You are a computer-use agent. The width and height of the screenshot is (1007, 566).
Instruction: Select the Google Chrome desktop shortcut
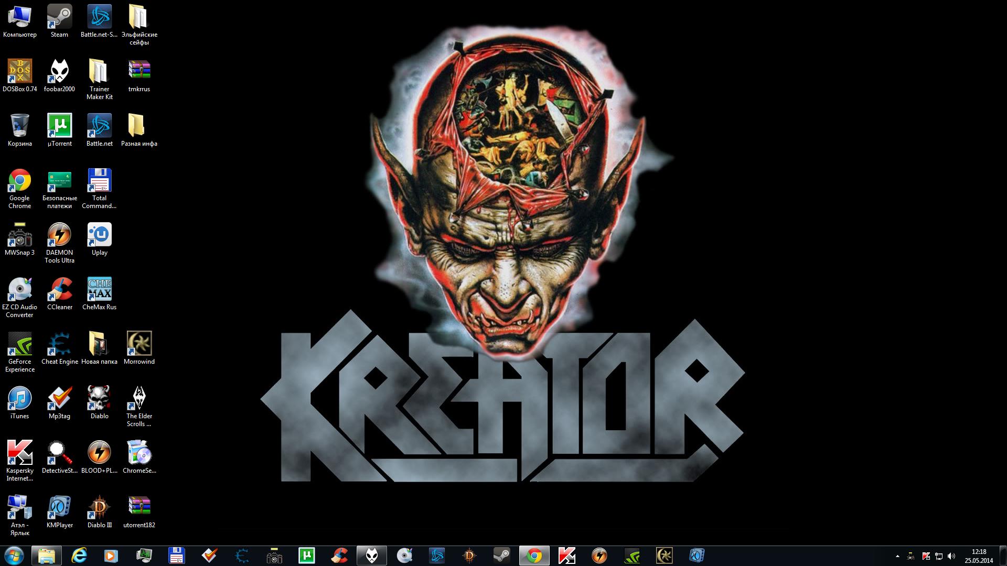tap(20, 189)
